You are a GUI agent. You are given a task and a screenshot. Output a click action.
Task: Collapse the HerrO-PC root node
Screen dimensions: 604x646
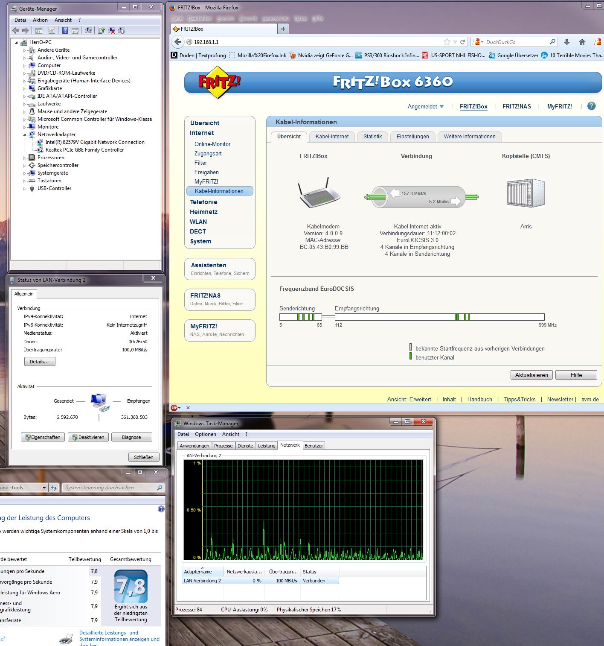pyautogui.click(x=17, y=43)
